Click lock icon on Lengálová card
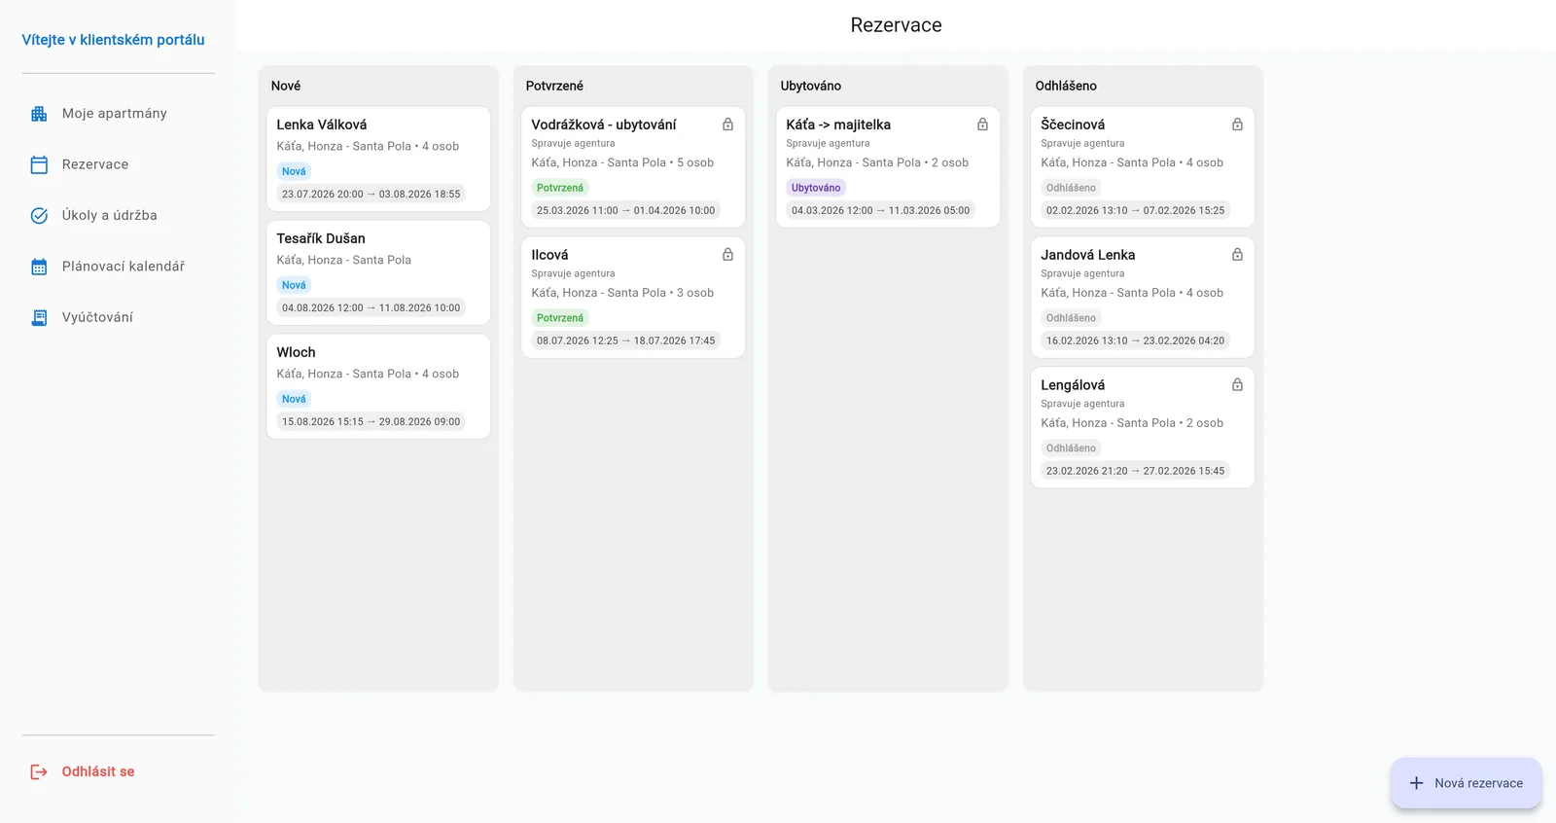This screenshot has width=1556, height=823. [x=1237, y=385]
